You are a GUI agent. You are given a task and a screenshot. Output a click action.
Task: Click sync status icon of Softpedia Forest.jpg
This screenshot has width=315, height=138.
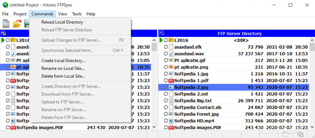pos(166,114)
